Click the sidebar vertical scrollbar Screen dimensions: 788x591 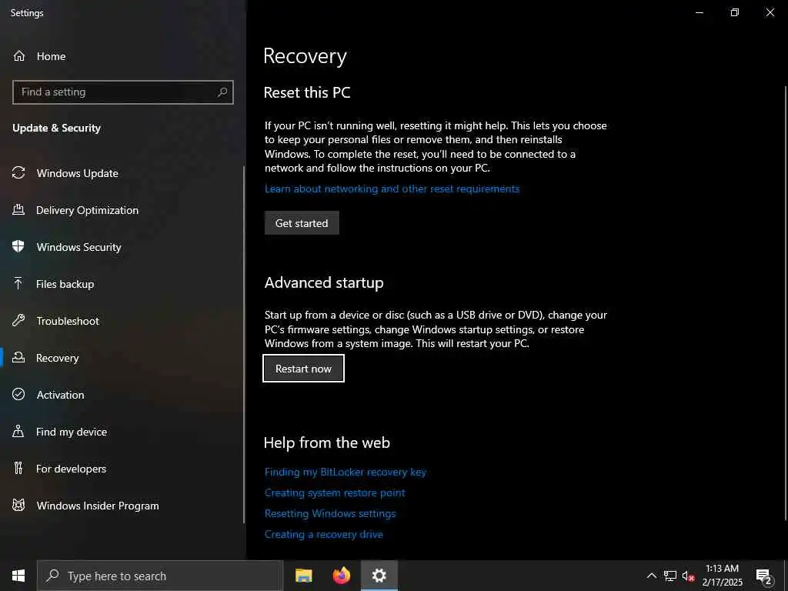[244, 345]
